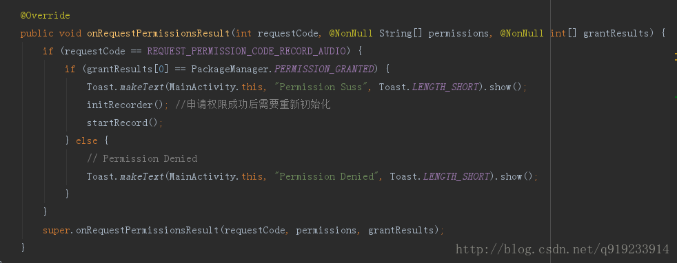Click the green marker stripe in the right gutter
This screenshot has width=677, height=263.
click(x=676, y=97)
